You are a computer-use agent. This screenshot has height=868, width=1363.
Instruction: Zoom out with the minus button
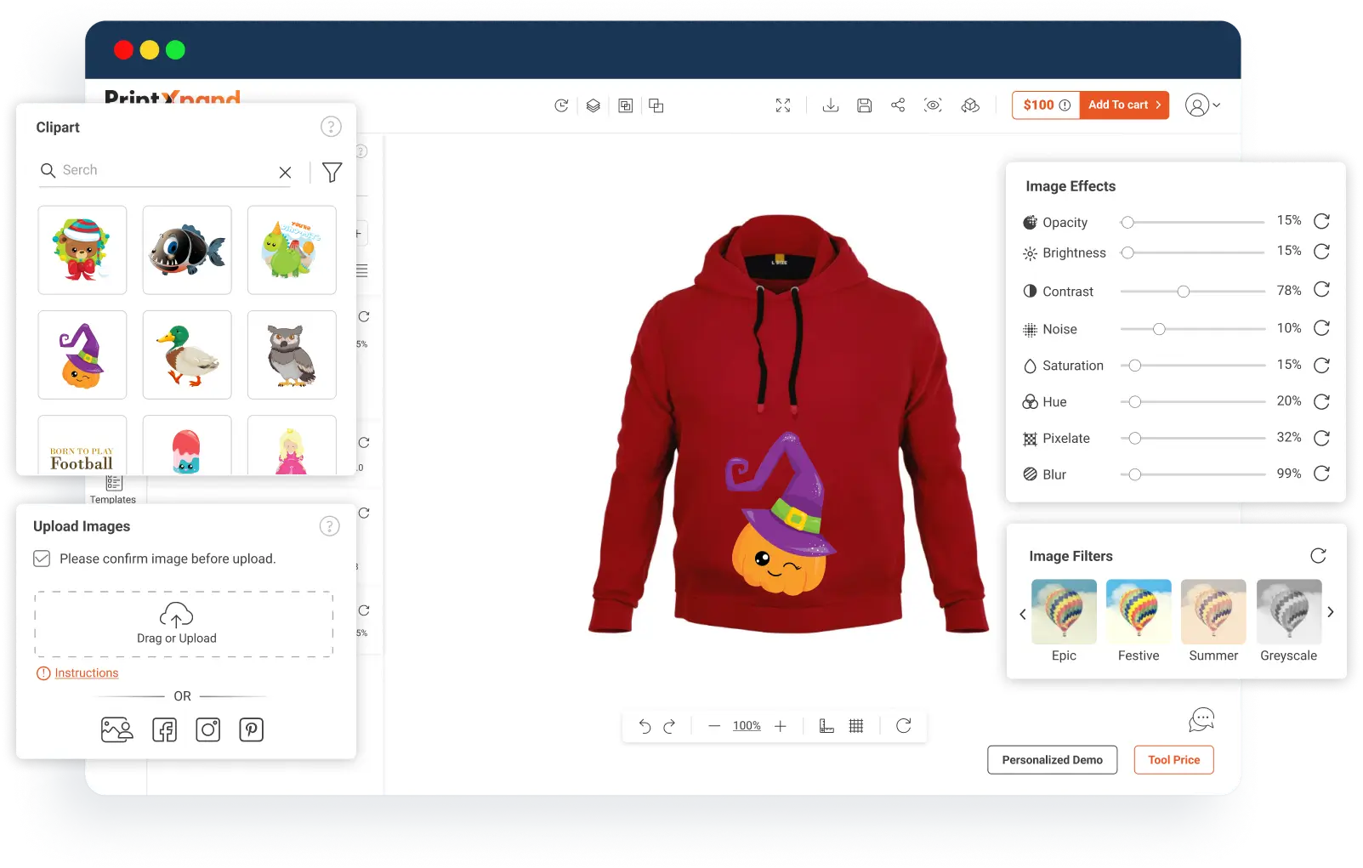coord(714,726)
